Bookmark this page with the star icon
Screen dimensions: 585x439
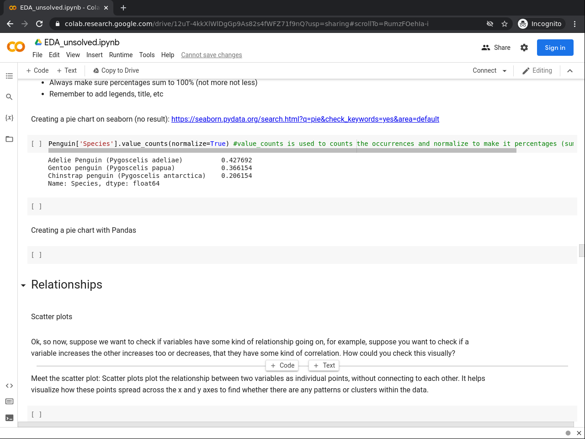point(505,24)
